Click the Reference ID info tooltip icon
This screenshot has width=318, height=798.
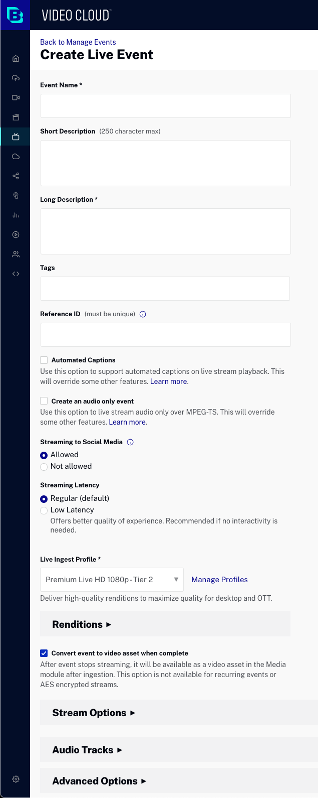[x=143, y=314]
